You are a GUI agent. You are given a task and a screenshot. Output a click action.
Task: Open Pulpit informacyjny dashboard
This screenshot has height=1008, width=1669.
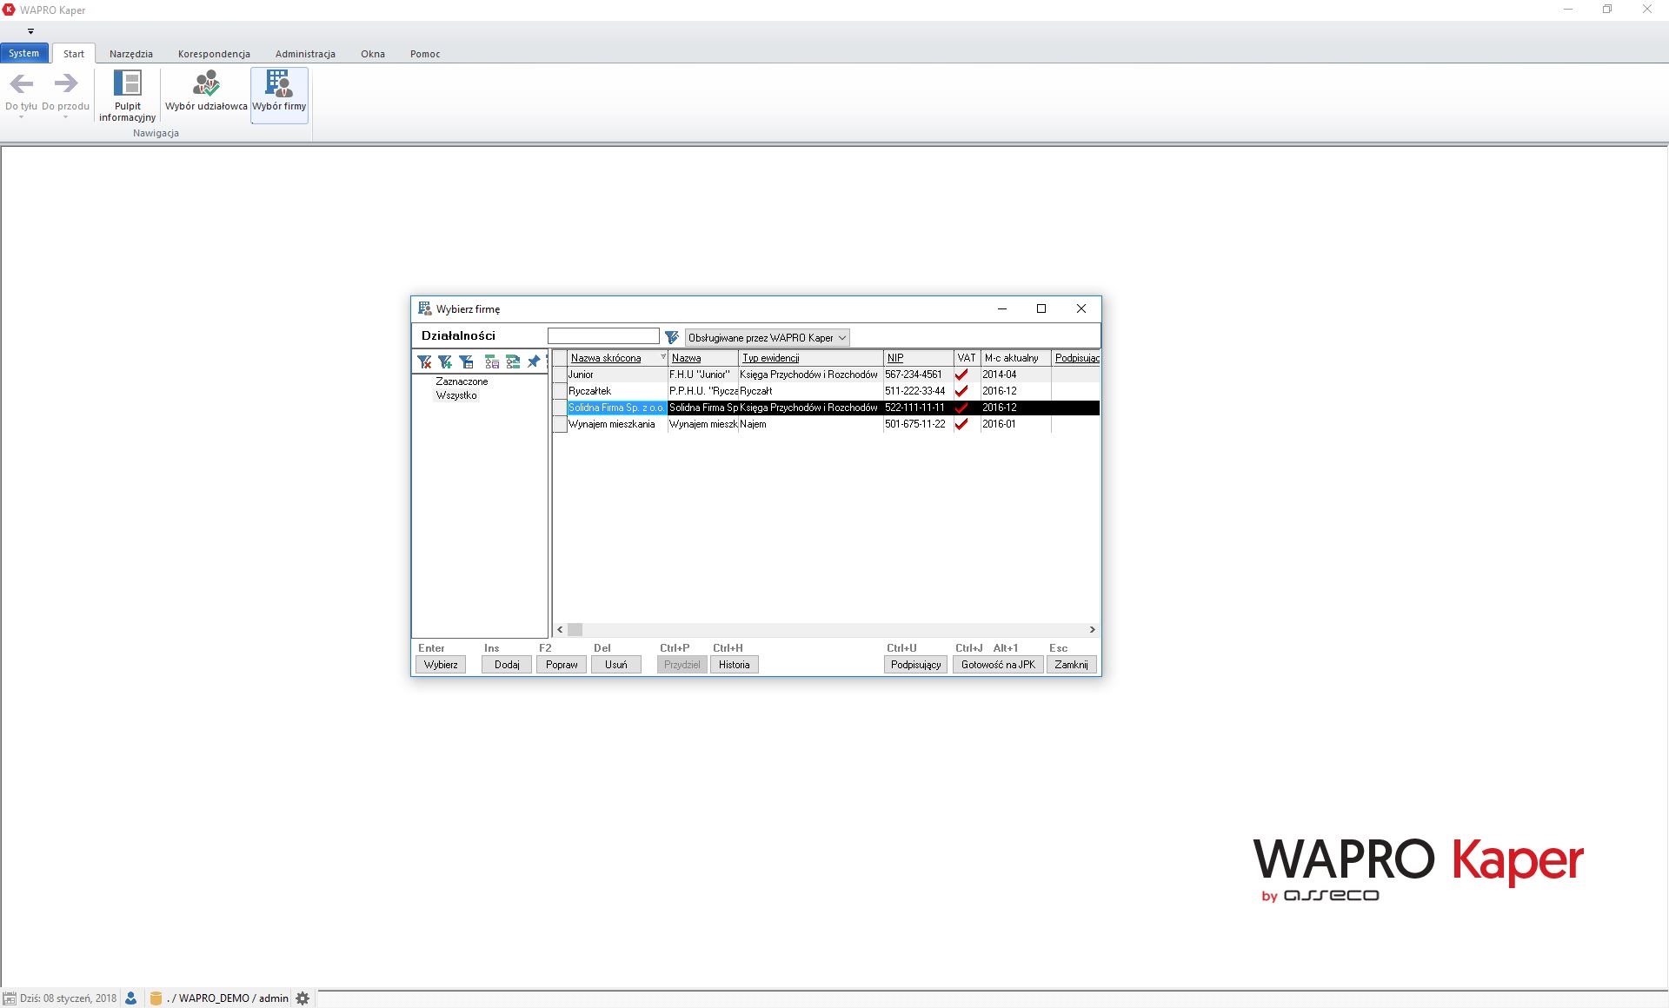pos(127,96)
